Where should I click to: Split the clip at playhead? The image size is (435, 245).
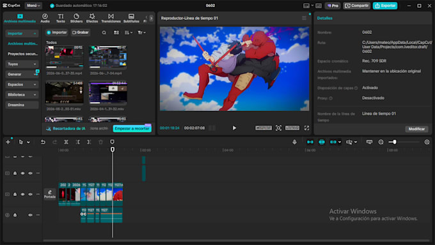(x=66, y=142)
